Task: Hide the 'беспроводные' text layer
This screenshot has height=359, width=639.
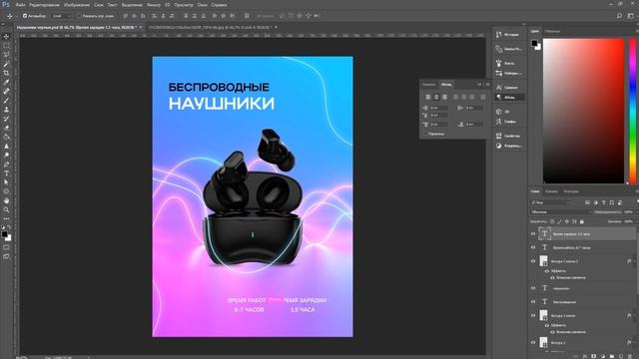Action: (533, 301)
